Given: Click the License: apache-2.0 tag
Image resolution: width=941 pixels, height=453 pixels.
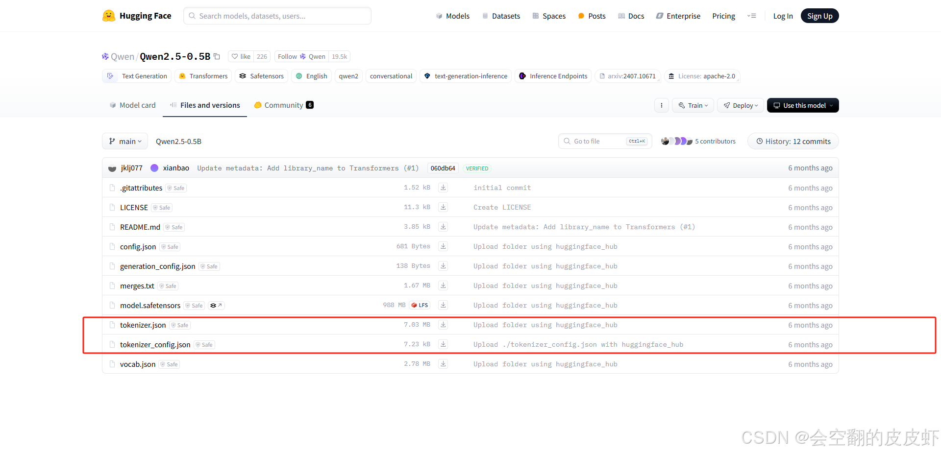Looking at the screenshot, I should pos(702,76).
